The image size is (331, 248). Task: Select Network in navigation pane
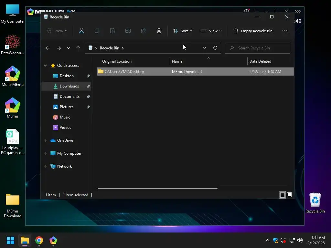tap(64, 166)
